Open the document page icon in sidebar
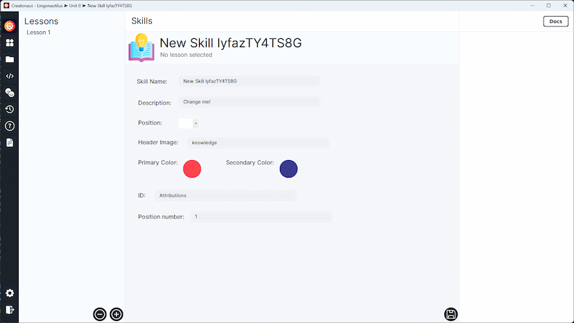The height and width of the screenshot is (323, 574). pos(10,143)
